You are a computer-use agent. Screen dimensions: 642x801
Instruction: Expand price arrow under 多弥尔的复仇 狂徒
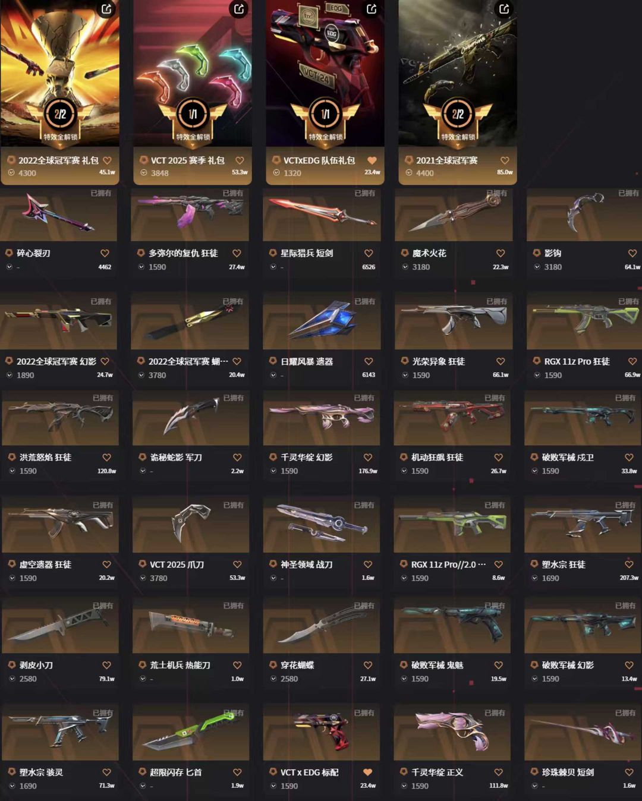pyautogui.click(x=141, y=267)
